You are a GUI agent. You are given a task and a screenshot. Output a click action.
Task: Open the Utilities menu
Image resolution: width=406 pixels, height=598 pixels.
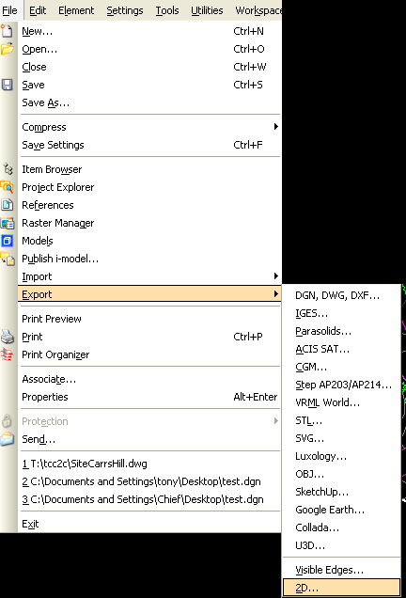[x=207, y=10]
